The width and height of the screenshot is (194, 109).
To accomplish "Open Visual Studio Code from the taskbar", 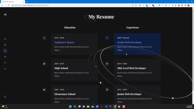I will pyautogui.click(x=106, y=107).
